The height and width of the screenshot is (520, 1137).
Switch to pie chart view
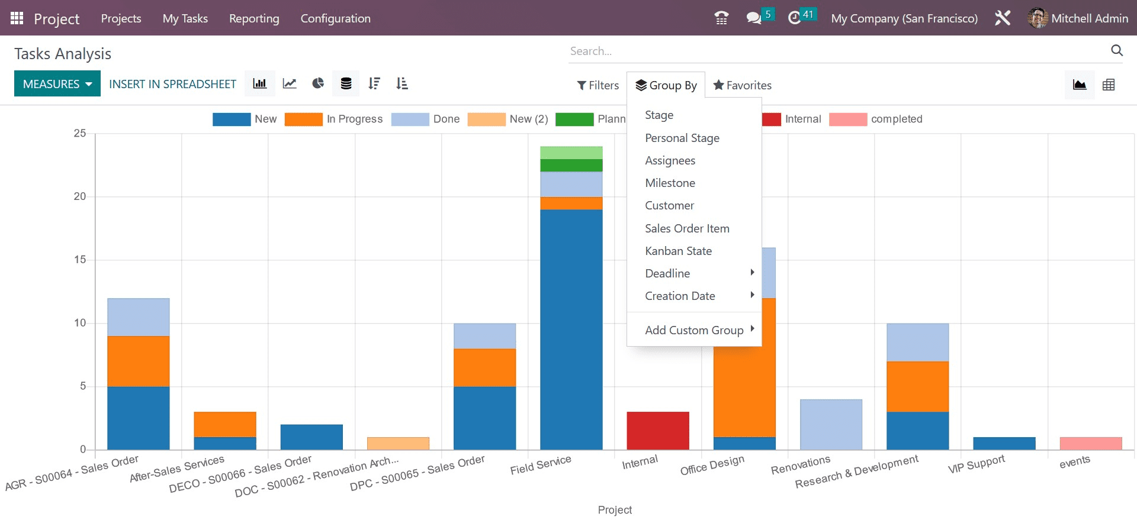click(318, 83)
